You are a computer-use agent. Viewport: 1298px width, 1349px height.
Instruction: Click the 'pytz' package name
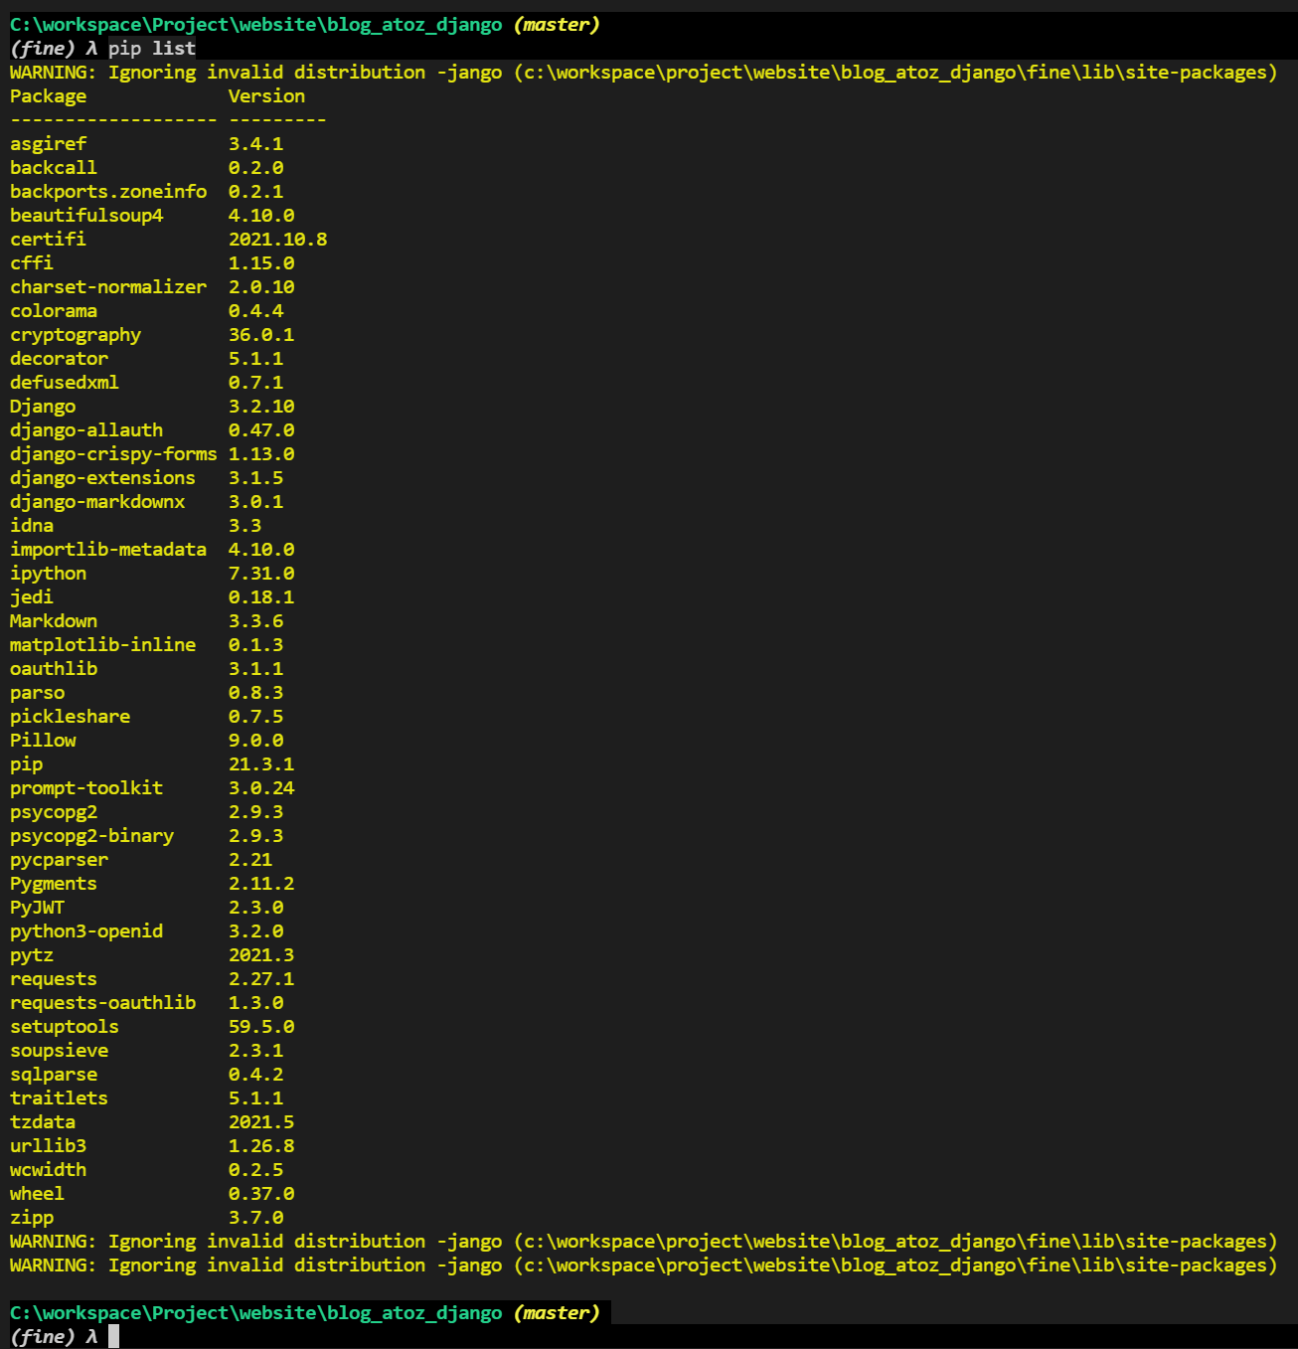32,955
